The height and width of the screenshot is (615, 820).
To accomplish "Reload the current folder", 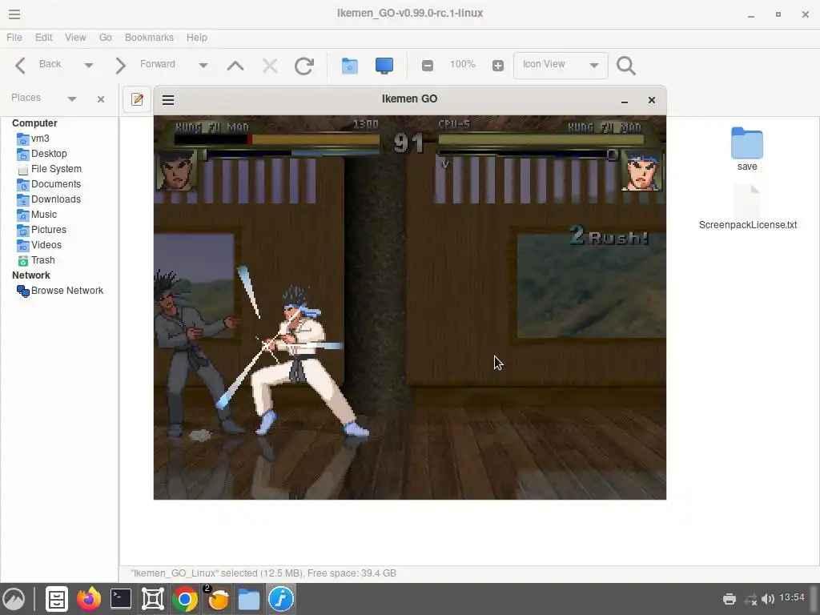I will coord(303,66).
